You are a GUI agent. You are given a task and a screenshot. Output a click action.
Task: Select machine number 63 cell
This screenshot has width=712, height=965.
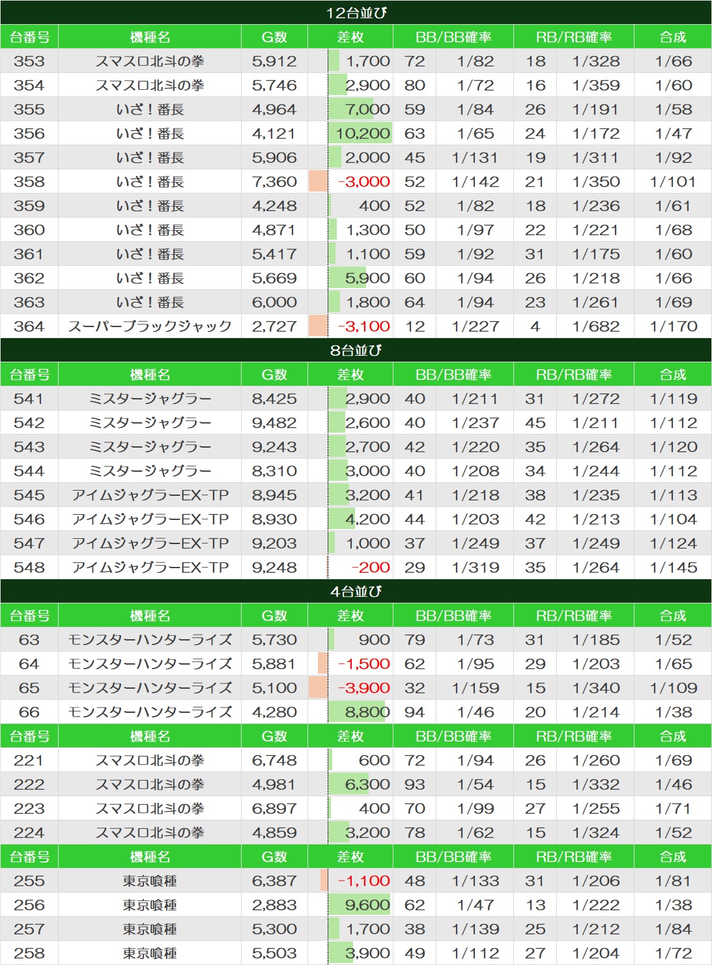click(x=29, y=640)
